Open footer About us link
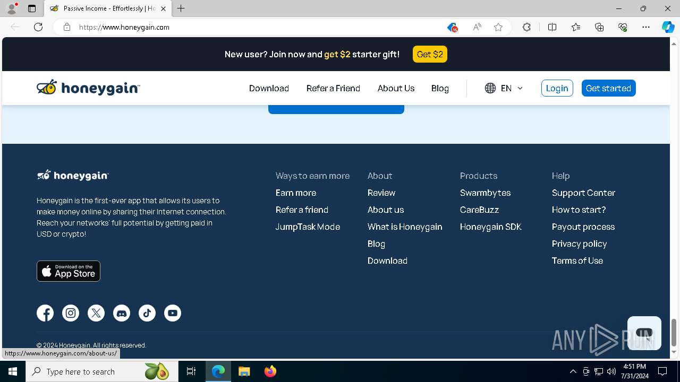680x382 pixels. [386, 210]
